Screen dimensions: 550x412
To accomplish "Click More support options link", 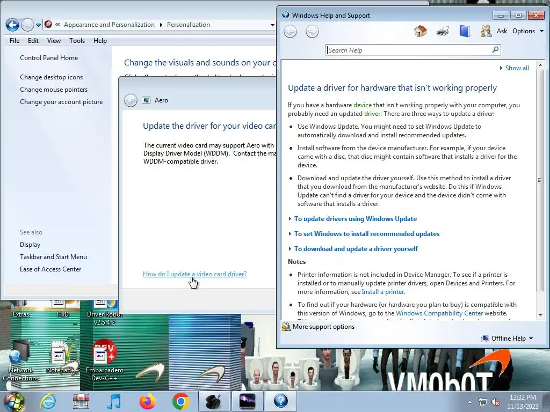I will 323,327.
